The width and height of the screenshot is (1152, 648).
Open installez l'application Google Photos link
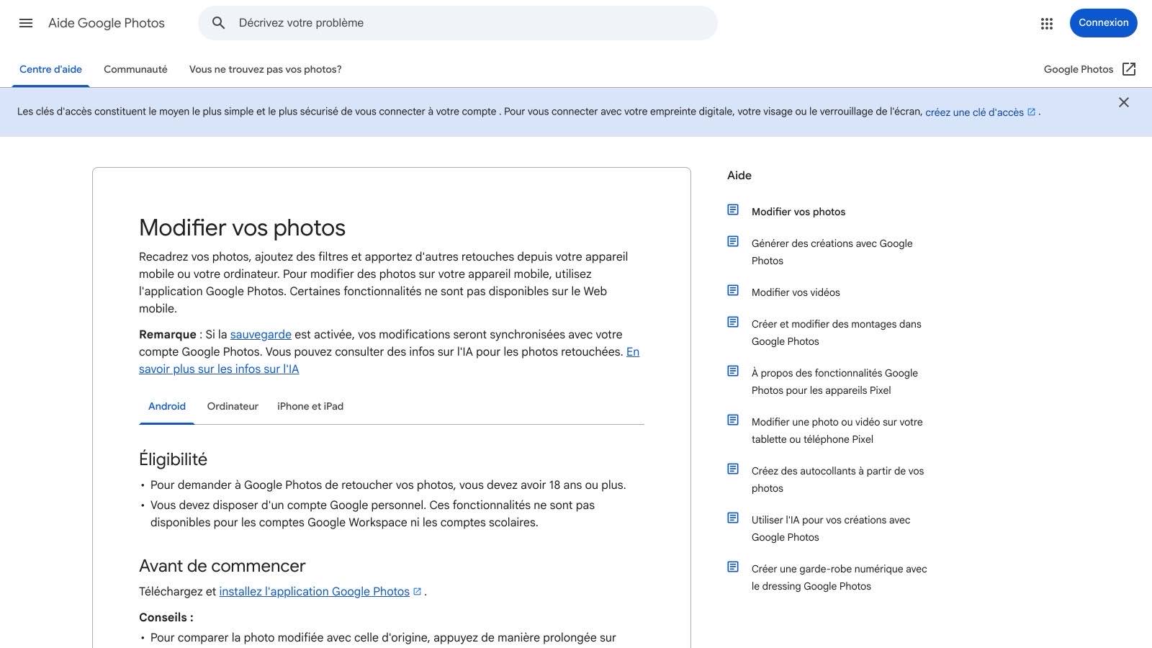(314, 592)
